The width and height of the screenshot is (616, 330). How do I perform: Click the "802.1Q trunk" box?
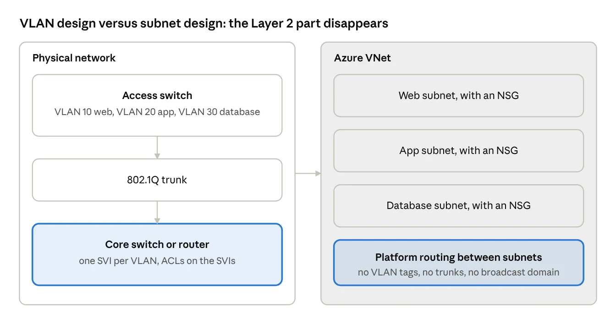157,180
